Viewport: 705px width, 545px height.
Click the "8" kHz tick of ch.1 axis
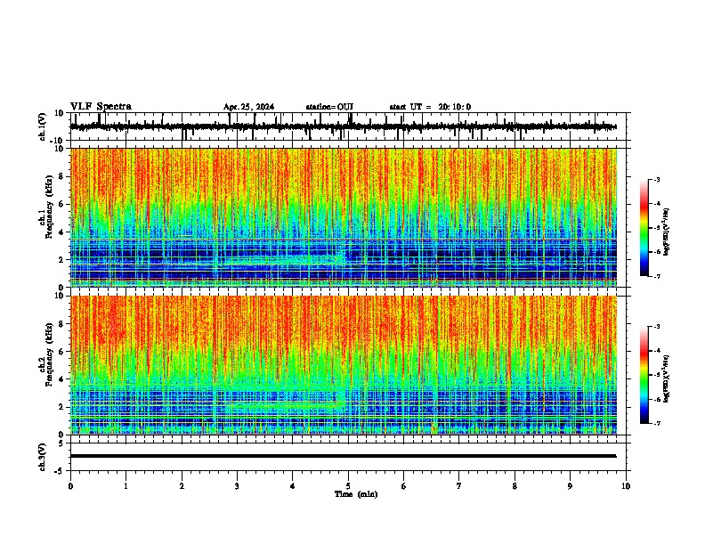(x=62, y=176)
